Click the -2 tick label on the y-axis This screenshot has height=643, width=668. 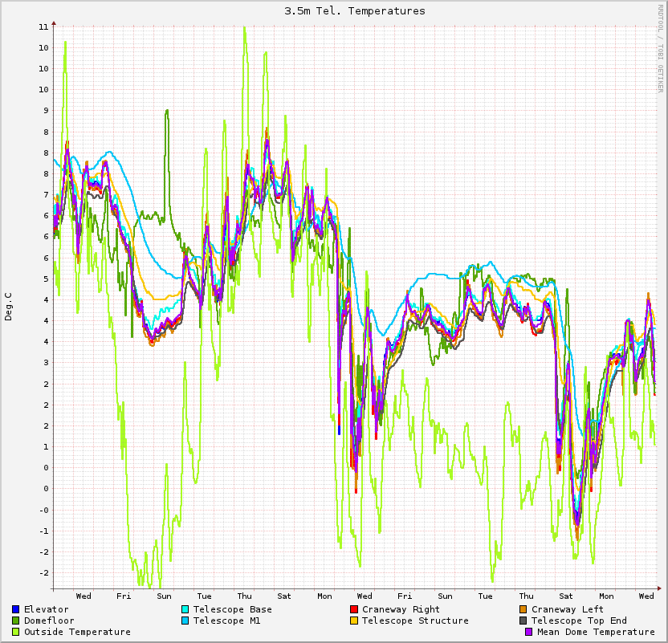click(x=43, y=572)
